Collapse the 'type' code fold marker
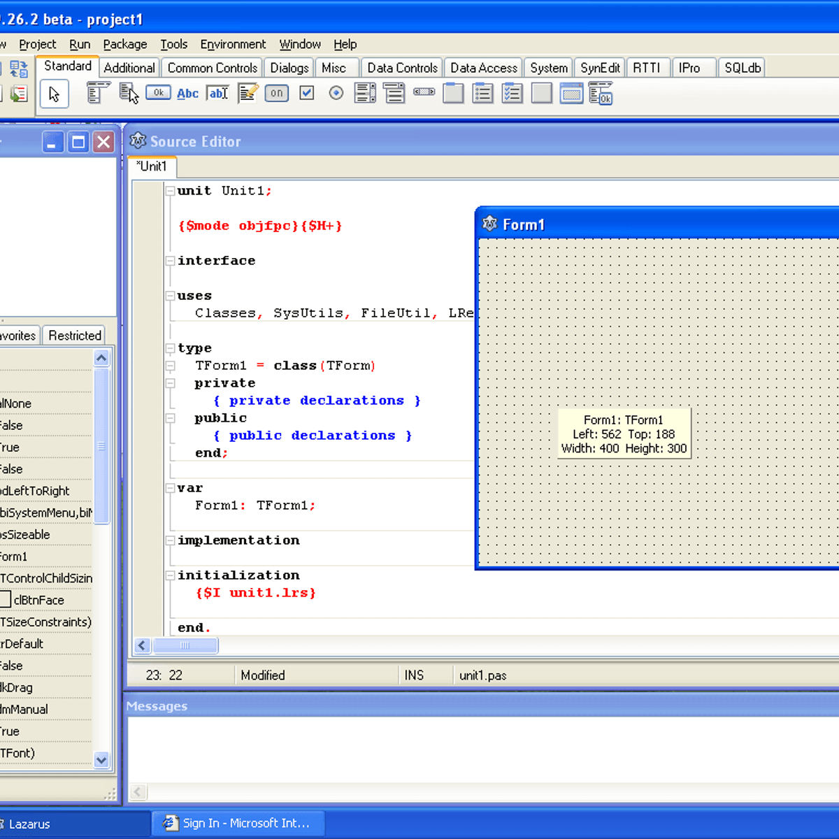The image size is (839, 839). point(170,348)
